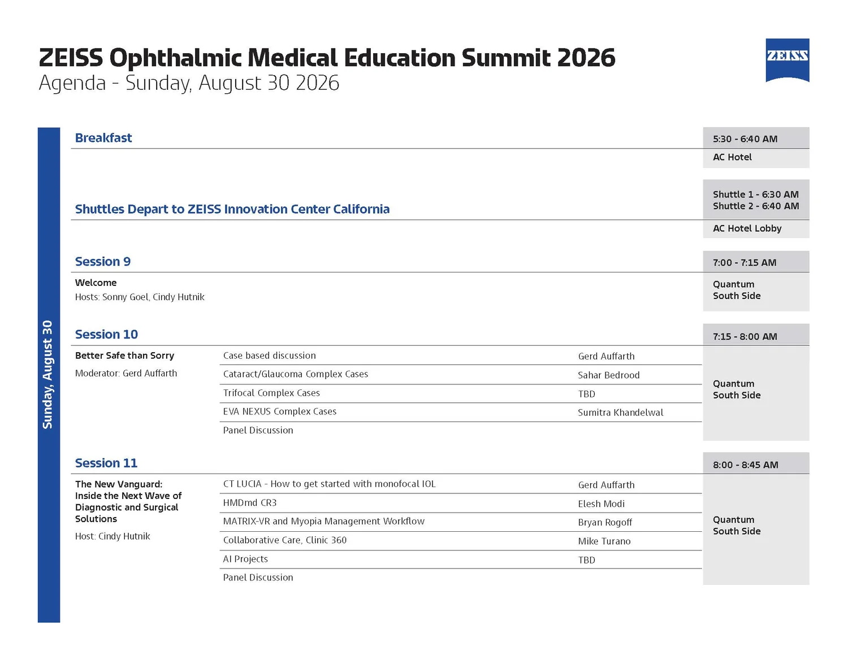Click the 'Shuttle 1 - 6:30 AM' line
The width and height of the screenshot is (848, 655).
click(756, 194)
